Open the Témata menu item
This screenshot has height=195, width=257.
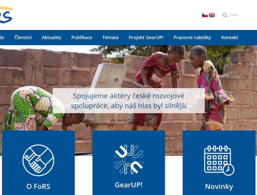click(x=111, y=37)
